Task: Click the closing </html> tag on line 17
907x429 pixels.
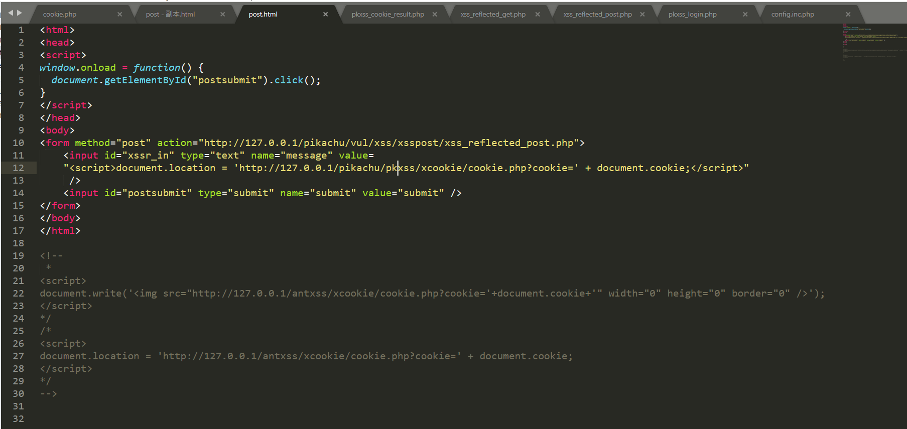Action: pyautogui.click(x=60, y=230)
